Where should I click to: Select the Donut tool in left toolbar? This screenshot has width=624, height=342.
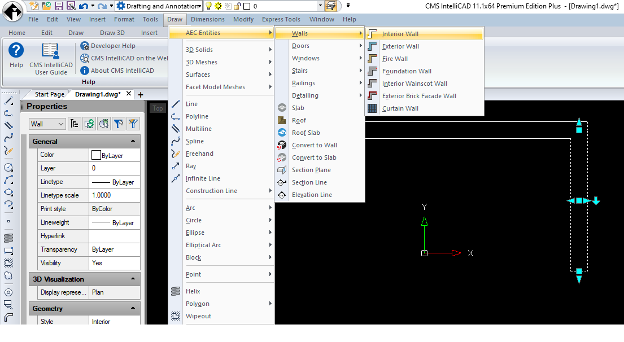coord(8,292)
